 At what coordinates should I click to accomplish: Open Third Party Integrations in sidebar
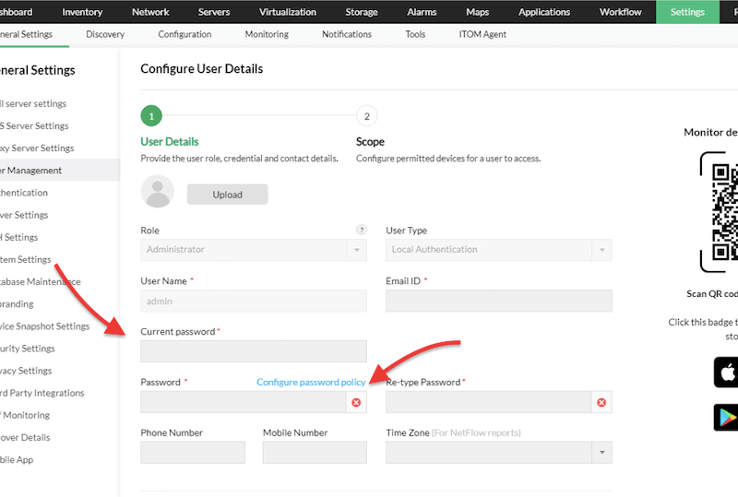pyautogui.click(x=42, y=393)
